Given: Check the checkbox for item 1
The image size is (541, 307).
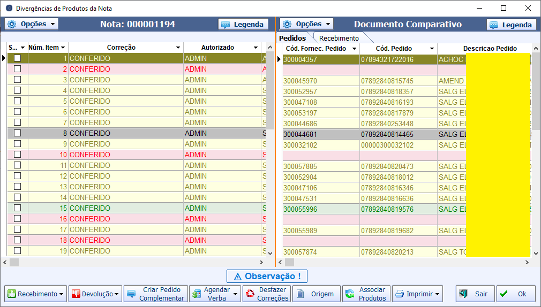Looking at the screenshot, I should (x=17, y=58).
